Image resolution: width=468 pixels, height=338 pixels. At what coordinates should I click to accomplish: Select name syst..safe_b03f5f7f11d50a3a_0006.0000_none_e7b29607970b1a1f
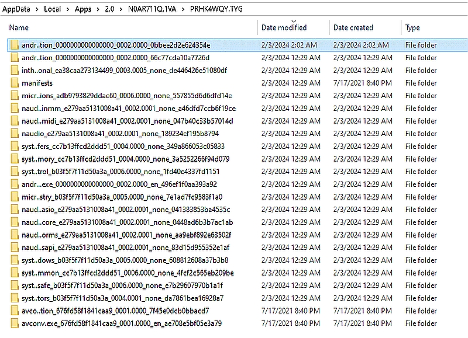pyautogui.click(x=122, y=285)
